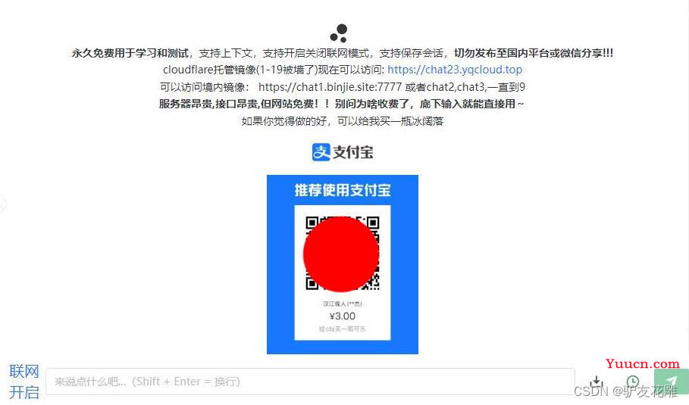Click the blue Alipay 支 logo icon
This screenshot has height=405, width=689.
[x=321, y=152]
